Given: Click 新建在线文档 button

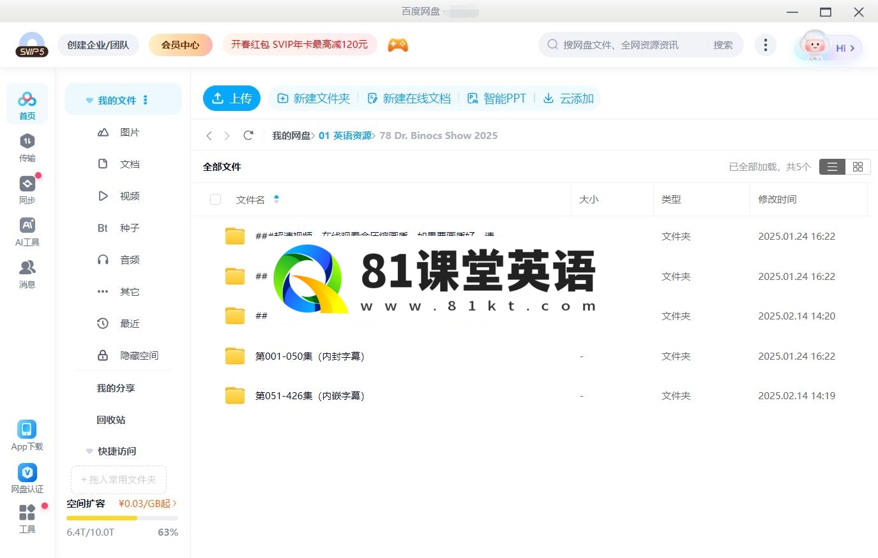Looking at the screenshot, I should [409, 98].
